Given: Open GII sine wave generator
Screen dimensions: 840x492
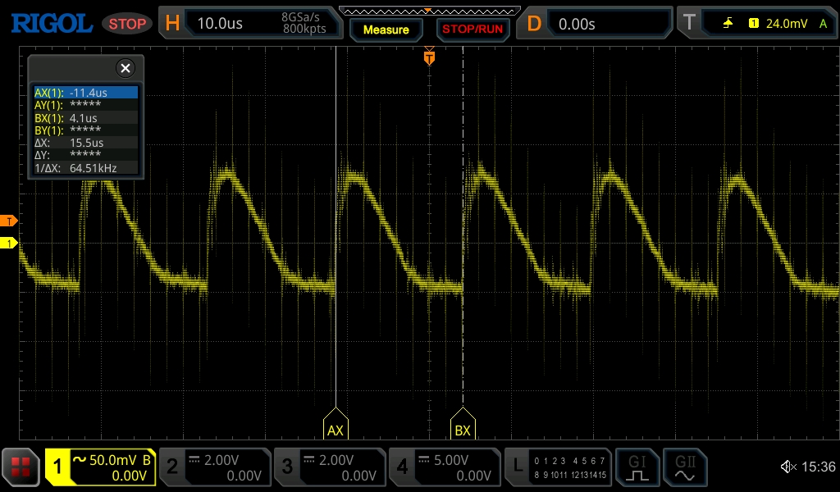Looking at the screenshot, I should pyautogui.click(x=685, y=467).
